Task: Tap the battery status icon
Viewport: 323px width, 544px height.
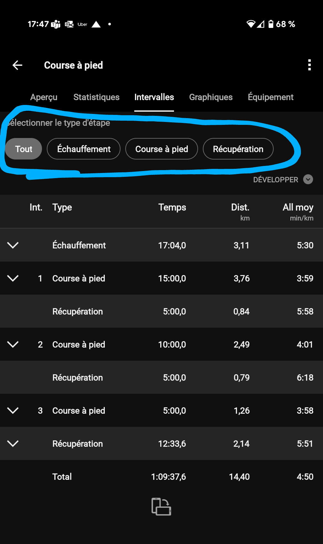Action: coord(271,24)
